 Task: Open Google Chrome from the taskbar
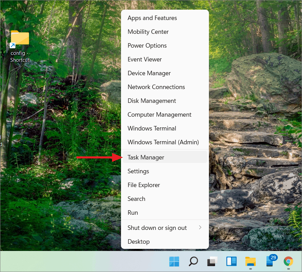[x=289, y=261]
